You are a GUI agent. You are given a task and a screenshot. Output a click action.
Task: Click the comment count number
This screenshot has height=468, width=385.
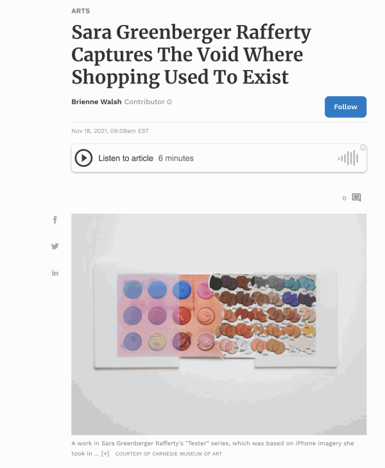[x=344, y=198]
